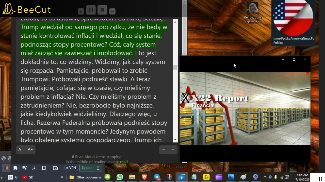325x182 pixels.
Task: Skip forward to next passage in Read Aloud
Action: coord(112,11)
